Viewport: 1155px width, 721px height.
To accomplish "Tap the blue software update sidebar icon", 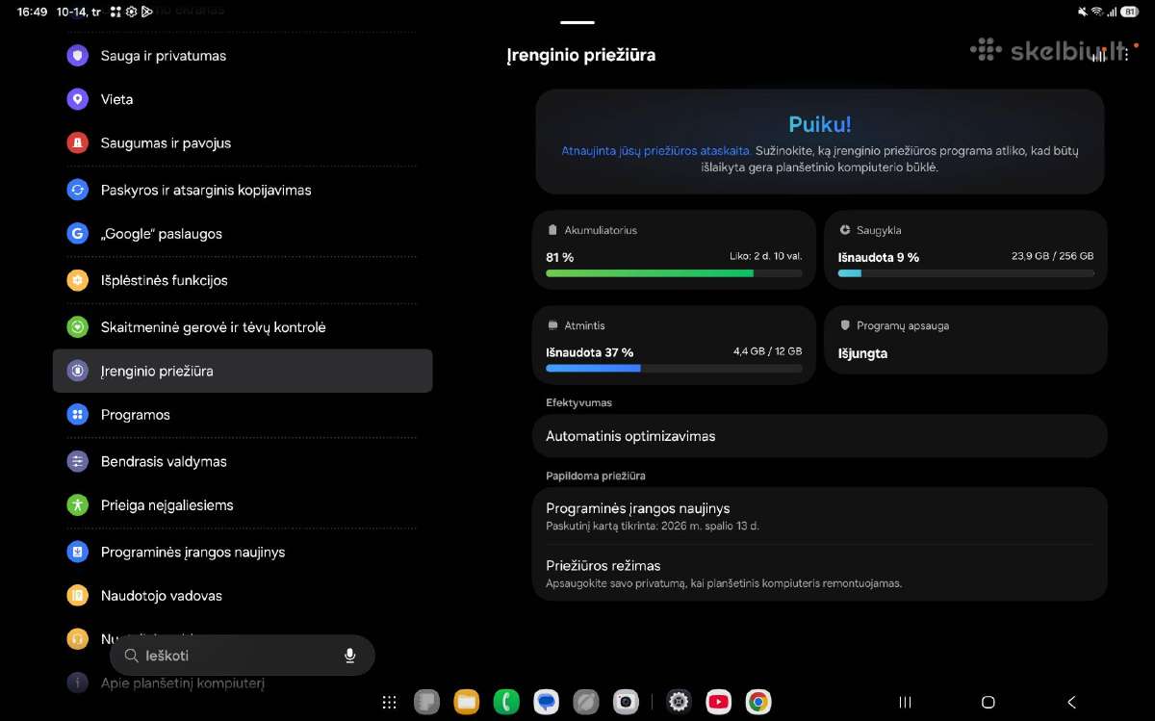I will point(78,552).
